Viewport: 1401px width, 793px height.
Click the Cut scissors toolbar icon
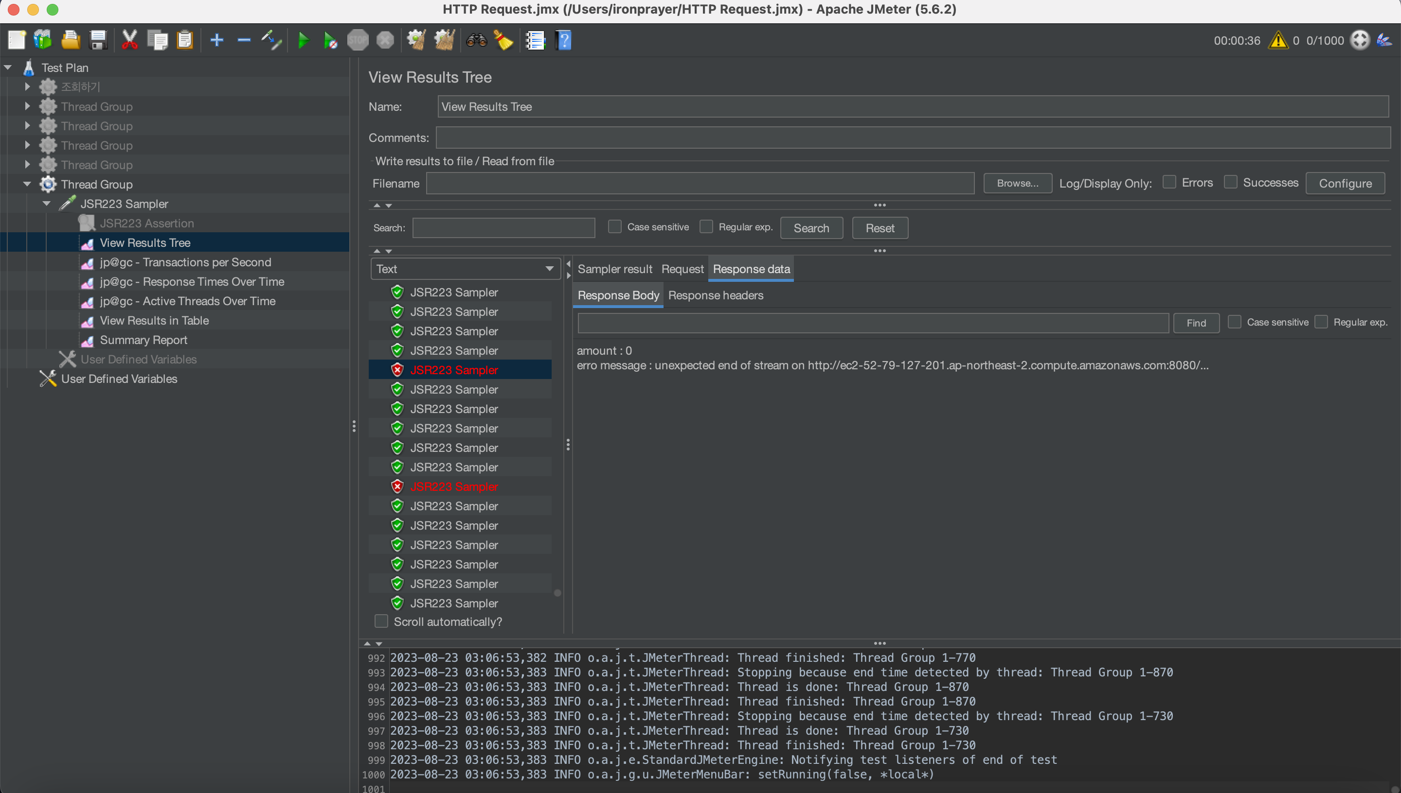tap(129, 40)
